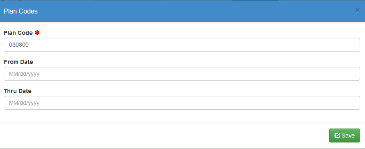
Task: Click empty footer area beside Save
Action: (163, 135)
